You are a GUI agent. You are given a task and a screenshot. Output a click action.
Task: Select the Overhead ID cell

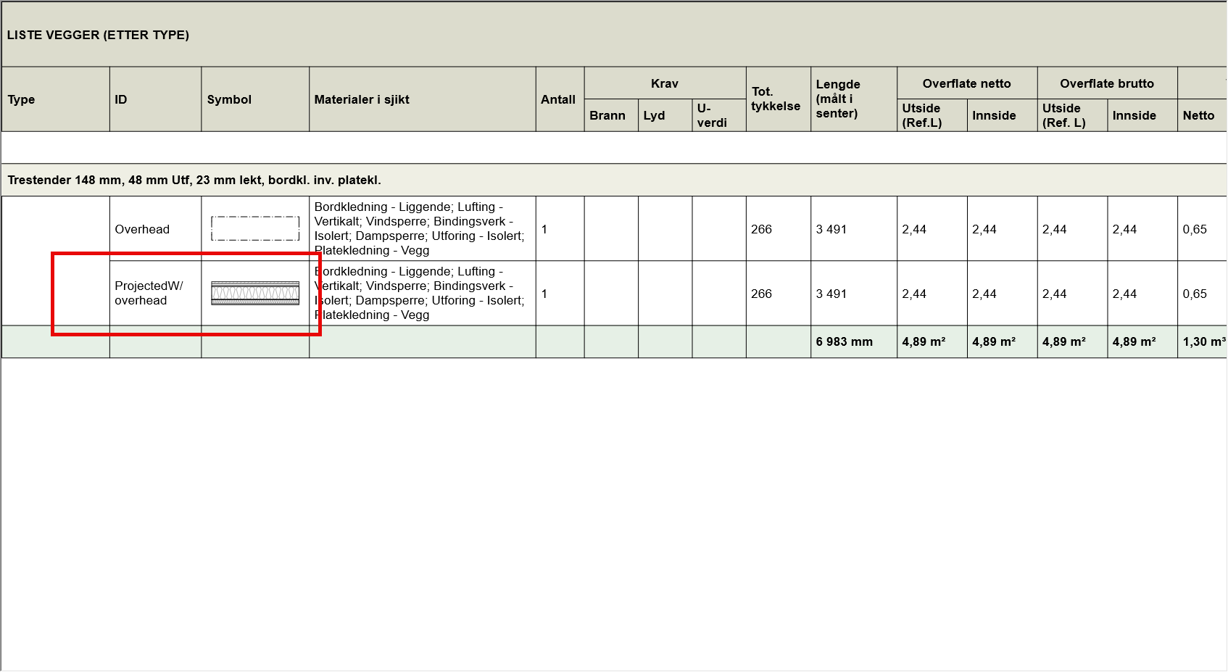pos(142,229)
